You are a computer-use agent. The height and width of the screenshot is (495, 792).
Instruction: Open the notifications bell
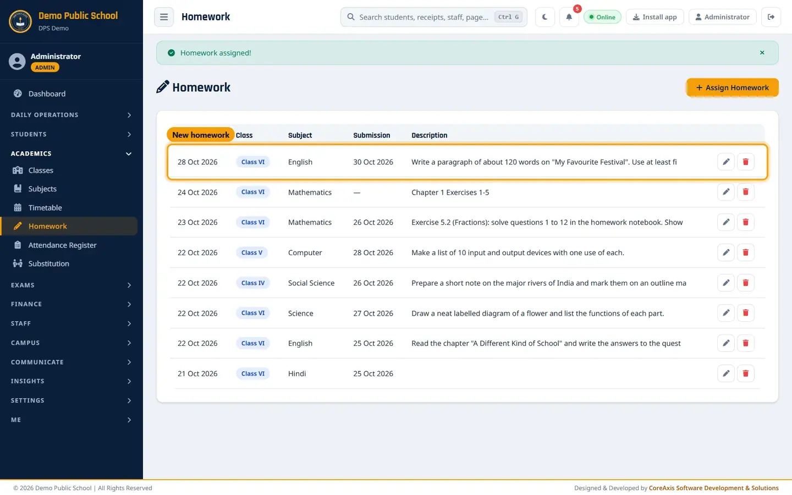pyautogui.click(x=569, y=17)
